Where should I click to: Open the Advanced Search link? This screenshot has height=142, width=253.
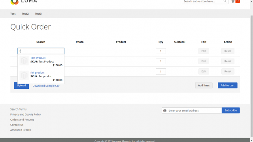point(21,130)
